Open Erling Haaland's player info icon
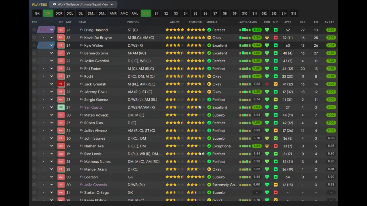 pyautogui.click(x=81, y=30)
